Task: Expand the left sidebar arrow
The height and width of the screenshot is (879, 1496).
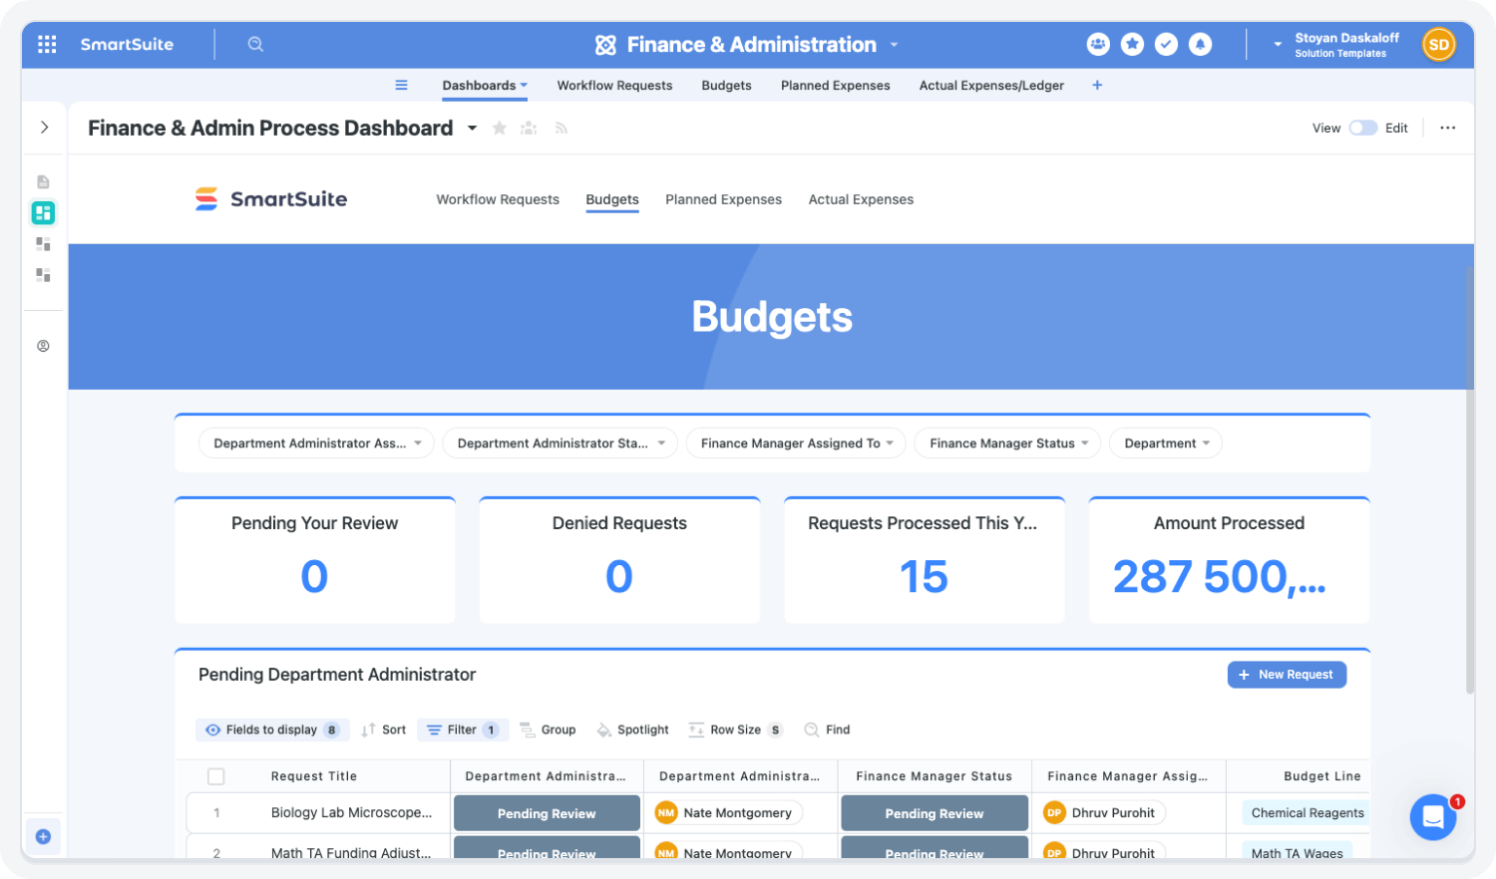Action: 44,127
